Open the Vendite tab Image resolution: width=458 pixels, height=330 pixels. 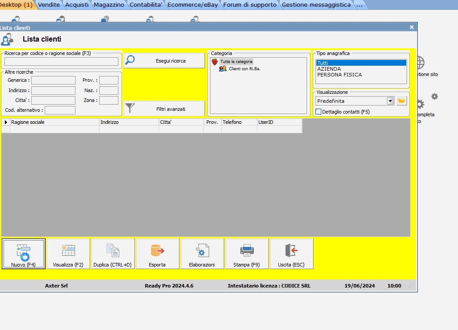(x=49, y=4)
